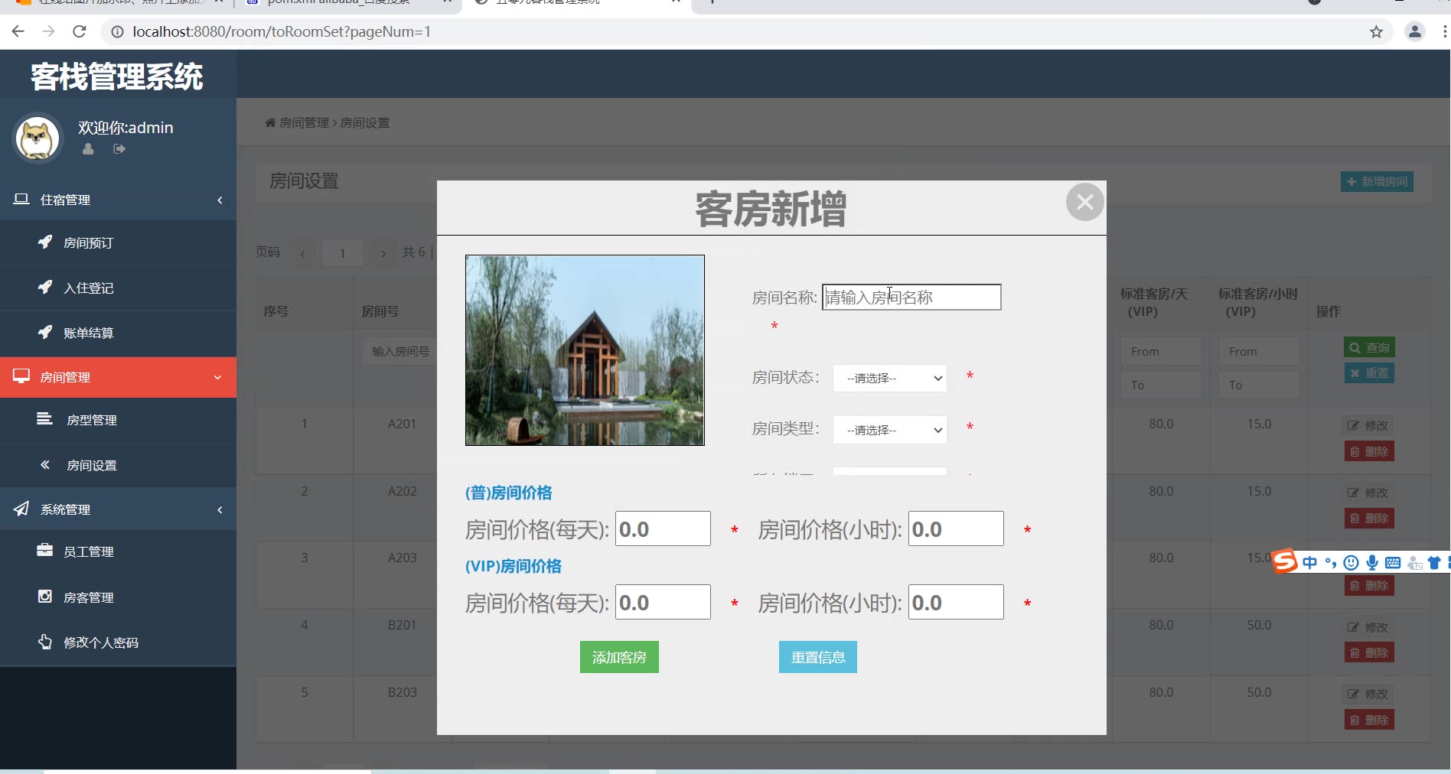1451x774 pixels.
Task: Click the normal room daily price field
Action: pos(663,528)
